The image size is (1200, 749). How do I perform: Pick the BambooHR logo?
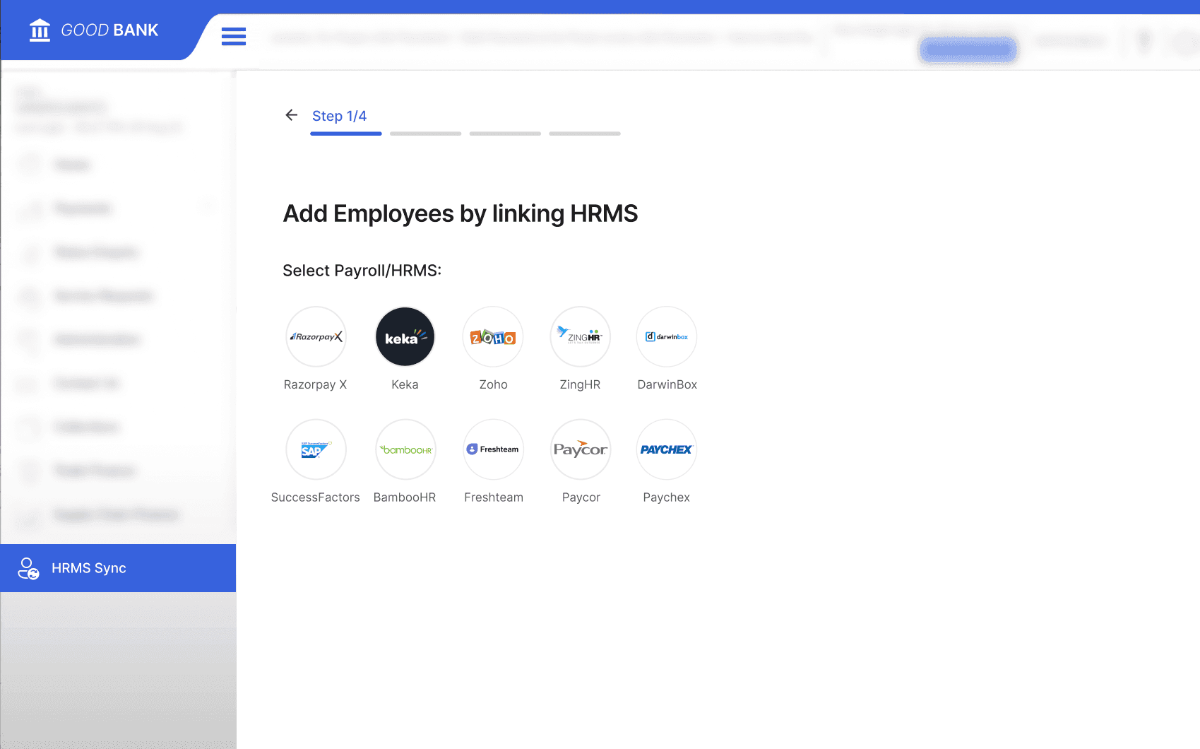pos(405,449)
